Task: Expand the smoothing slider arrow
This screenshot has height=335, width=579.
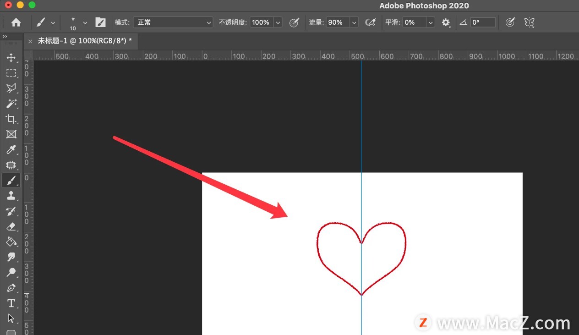Action: [431, 22]
